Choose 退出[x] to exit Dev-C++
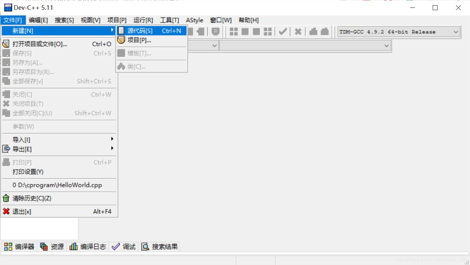Viewport: 470px width, 265px height. 59,212
